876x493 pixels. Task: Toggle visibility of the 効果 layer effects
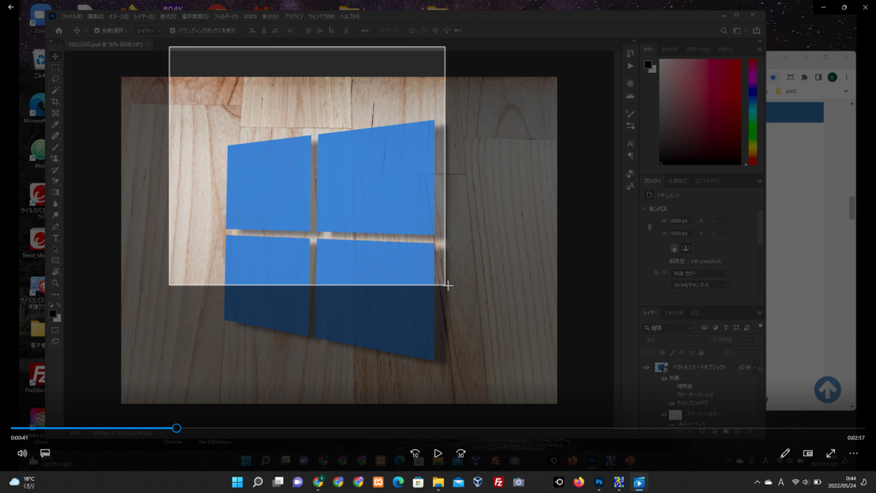click(x=664, y=378)
